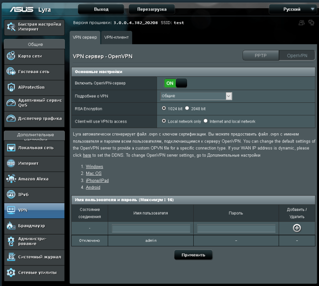Open Диспетчер трафика menu item

[34, 119]
